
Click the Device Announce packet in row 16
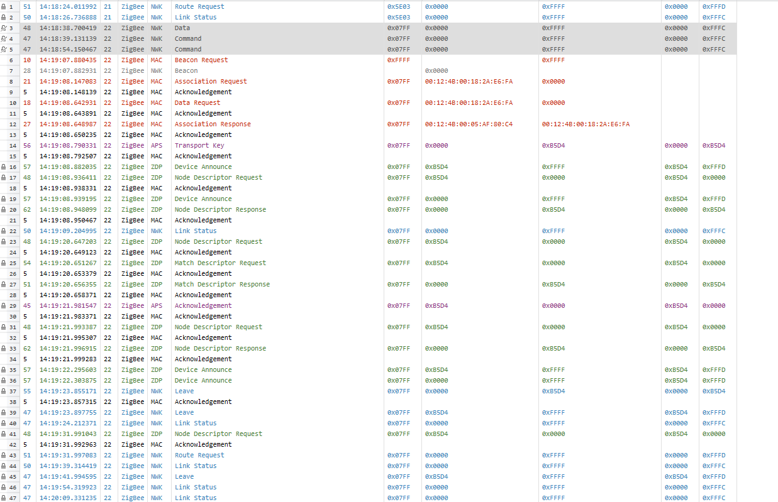pyautogui.click(x=203, y=166)
